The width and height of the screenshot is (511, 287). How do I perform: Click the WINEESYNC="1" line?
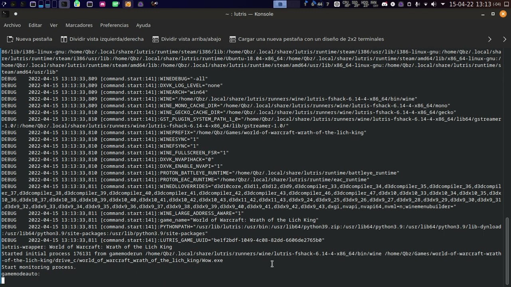coord(100,140)
